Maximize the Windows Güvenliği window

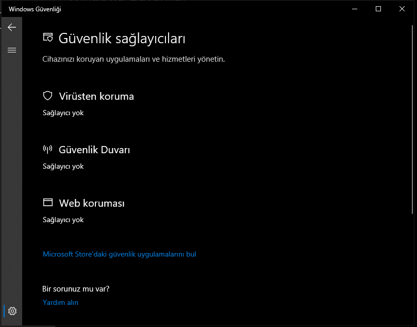[378, 9]
